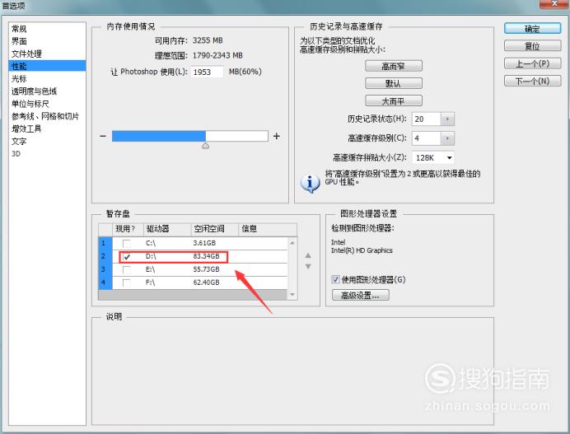Click the 62.40GB free space cell
This screenshot has height=434, width=570.
[x=206, y=282]
